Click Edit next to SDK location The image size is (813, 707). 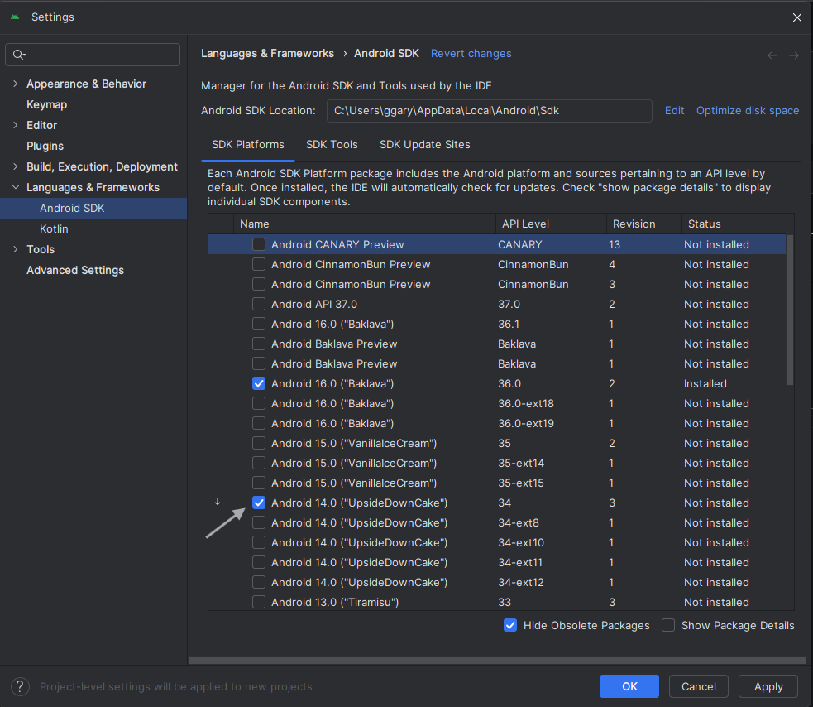[674, 111]
